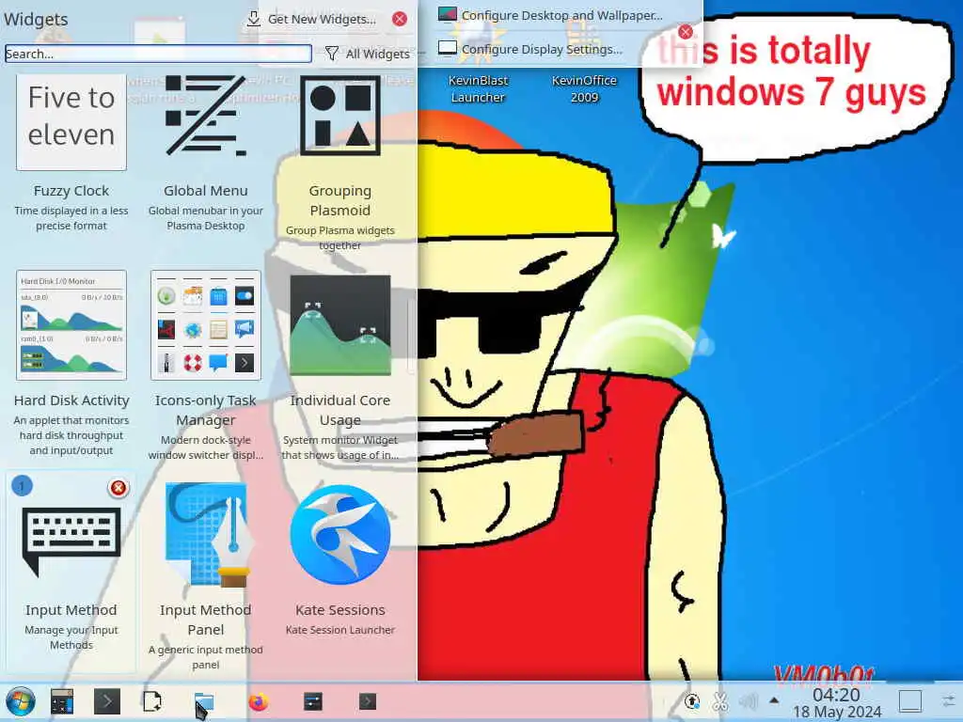963x722 pixels.
Task: Click the 'Kate Session Launcher' description text
Action: (340, 630)
